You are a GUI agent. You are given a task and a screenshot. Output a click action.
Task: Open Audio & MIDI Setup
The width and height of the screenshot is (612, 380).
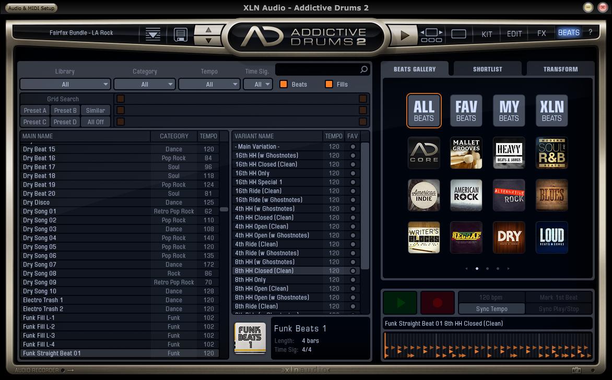(31, 8)
